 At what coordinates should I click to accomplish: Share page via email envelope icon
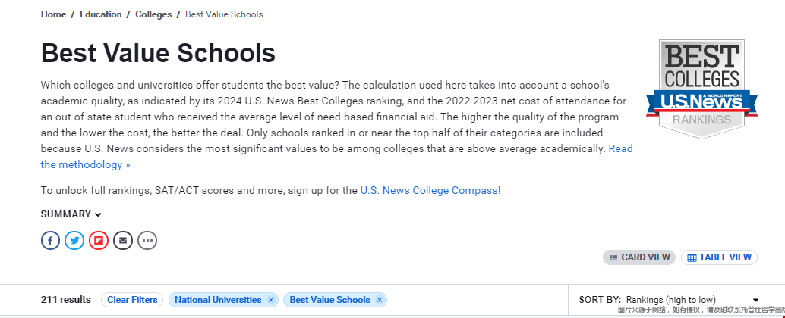pos(123,241)
